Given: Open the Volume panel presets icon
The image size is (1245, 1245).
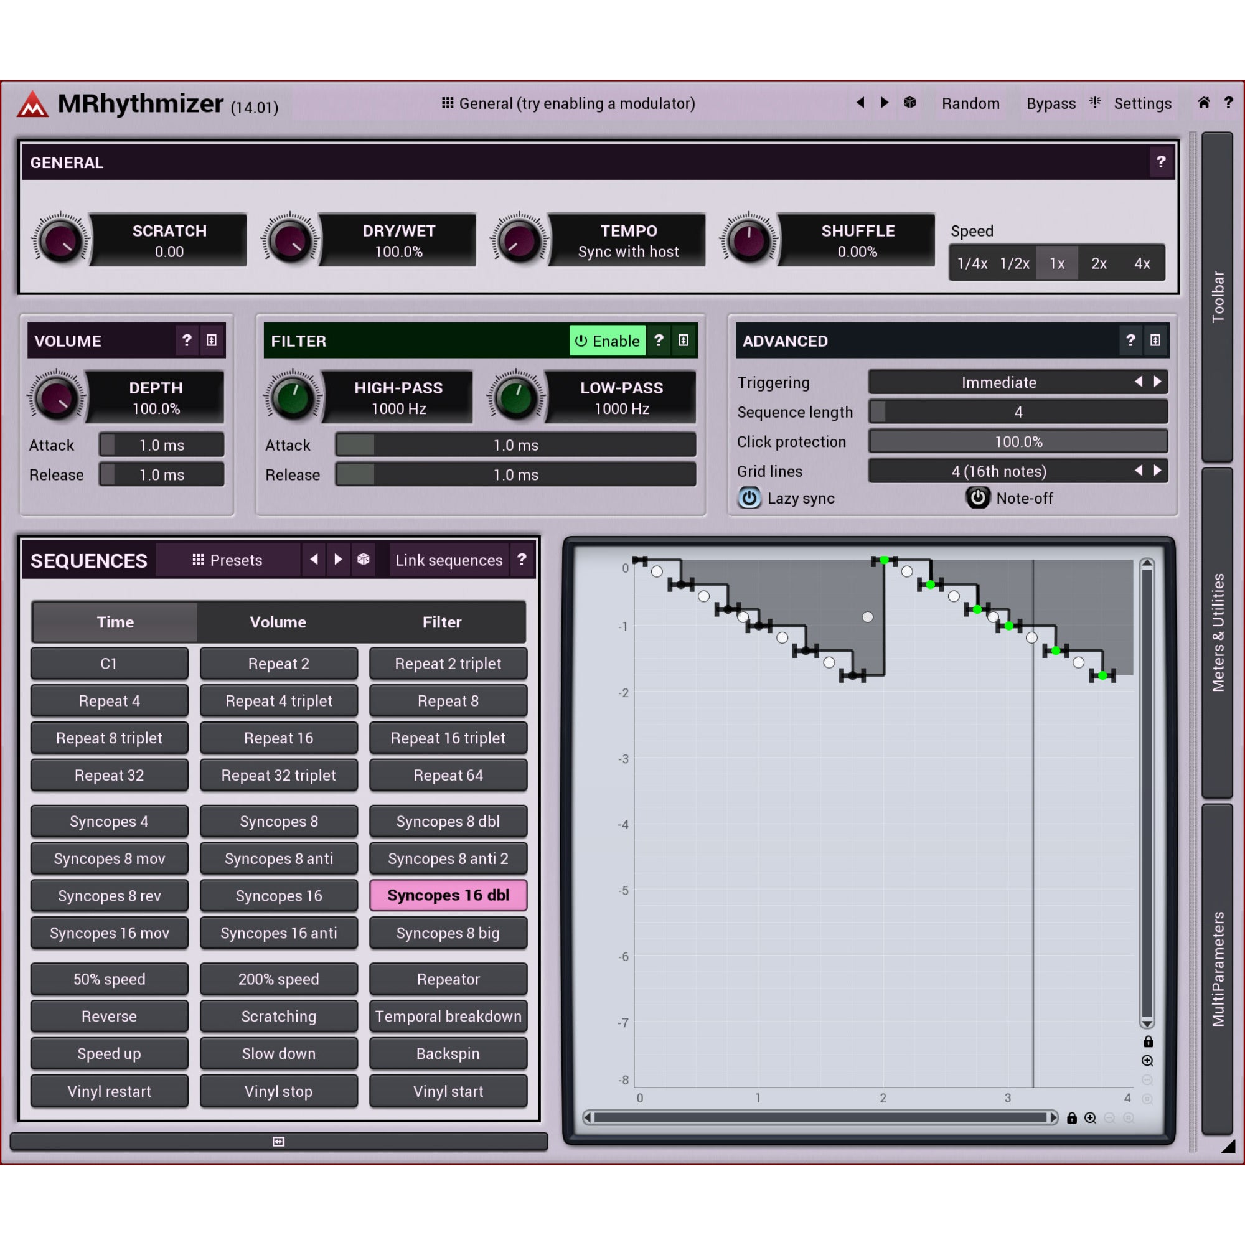Looking at the screenshot, I should [x=212, y=341].
